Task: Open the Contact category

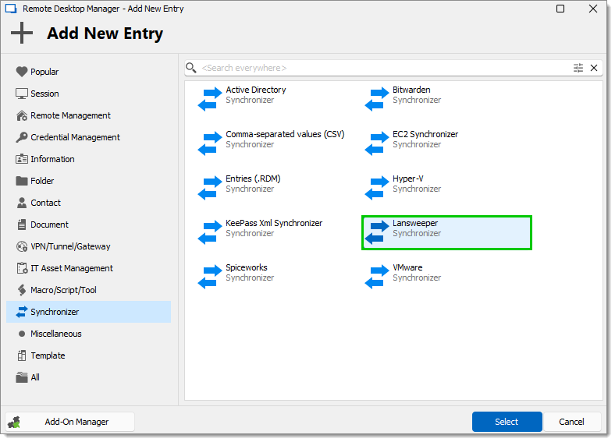Action: [x=89, y=203]
